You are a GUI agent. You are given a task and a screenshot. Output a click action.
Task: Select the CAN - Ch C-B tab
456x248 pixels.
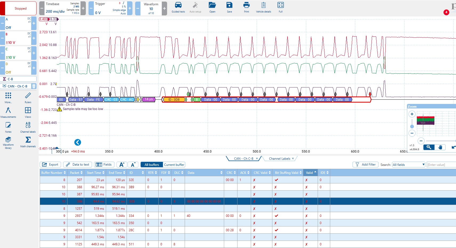(x=244, y=159)
